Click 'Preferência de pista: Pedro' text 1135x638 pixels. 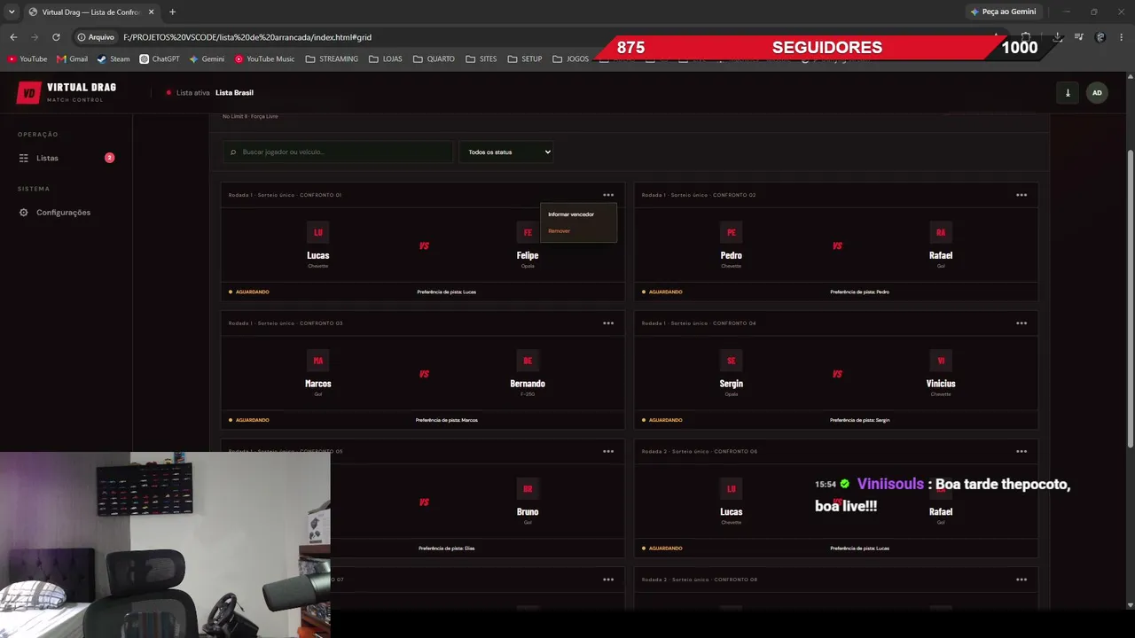(860, 292)
